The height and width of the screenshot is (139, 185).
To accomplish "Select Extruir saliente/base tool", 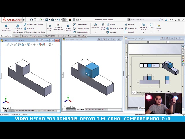I will 6,28.
